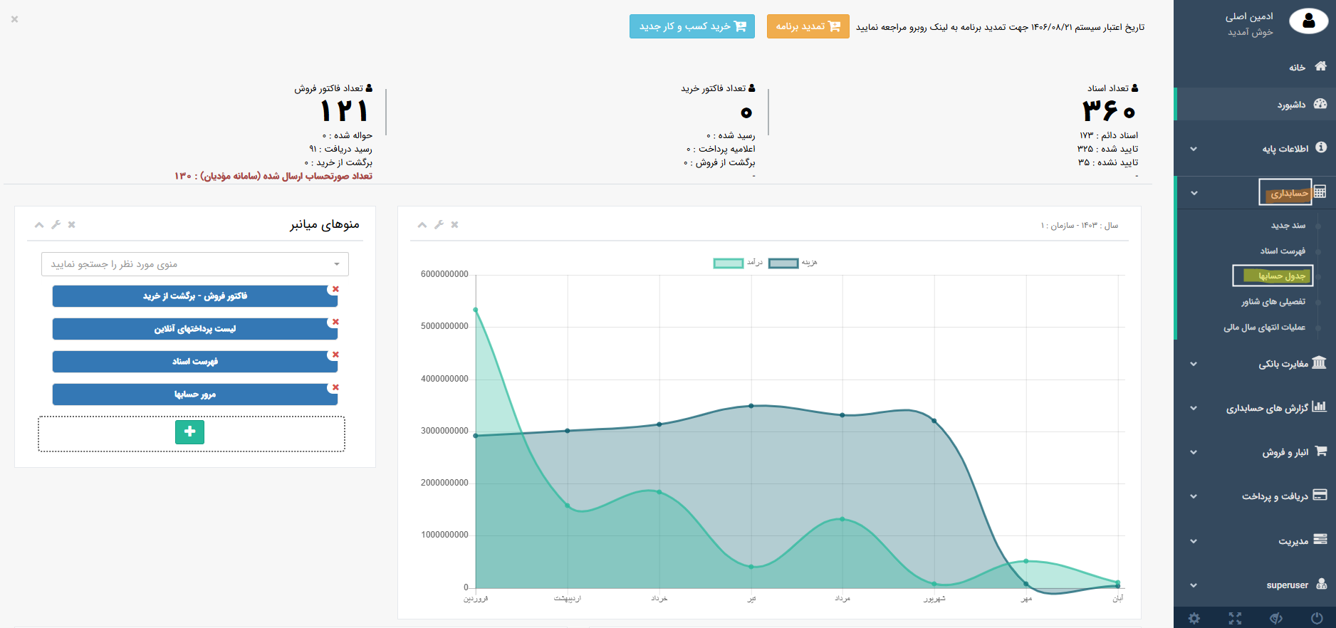Open settings gear icon in sidebar footer
This screenshot has width=1336, height=628.
(1194, 618)
